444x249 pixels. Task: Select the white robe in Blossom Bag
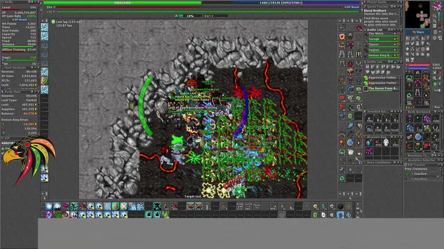[x=386, y=142]
